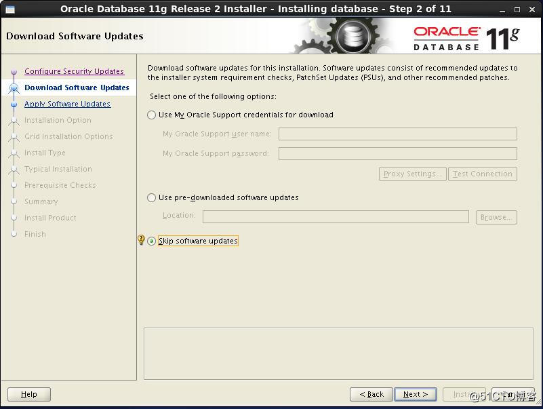Image resolution: width=543 pixels, height=409 pixels.
Task: Click Installation Option step in sidebar
Action: 58,120
